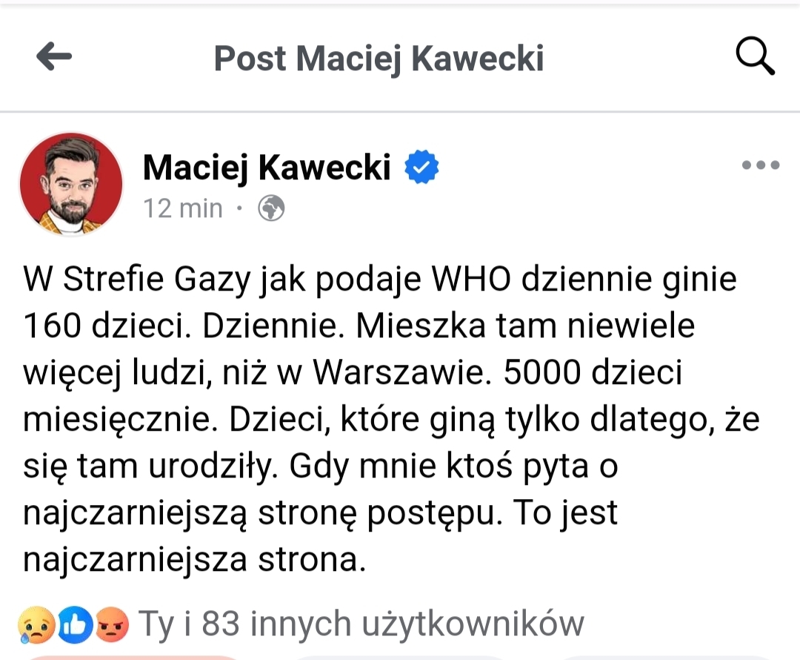
Task: Tap the "Post Maciej Kawecki" header title
Action: click(379, 58)
